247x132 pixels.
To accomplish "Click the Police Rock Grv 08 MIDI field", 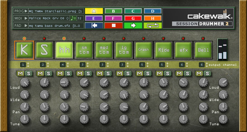I will point(49,18).
